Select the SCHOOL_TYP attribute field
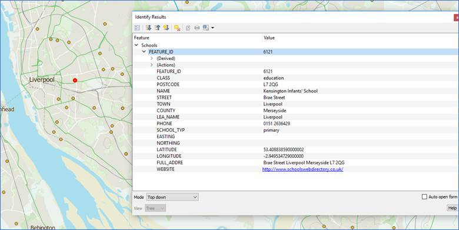Image resolution: width=459 pixels, height=230 pixels. [x=171, y=130]
